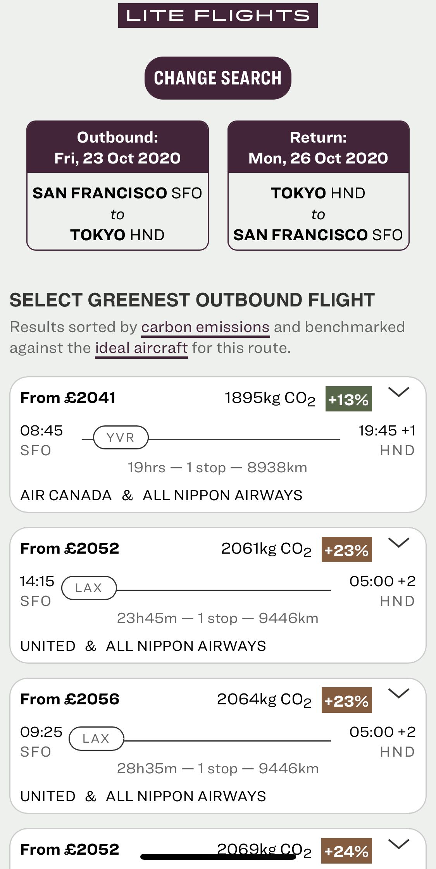Viewport: 436px width, 869px height.
Task: Tap the LAX stopover on 09:25 flight
Action: 96,738
